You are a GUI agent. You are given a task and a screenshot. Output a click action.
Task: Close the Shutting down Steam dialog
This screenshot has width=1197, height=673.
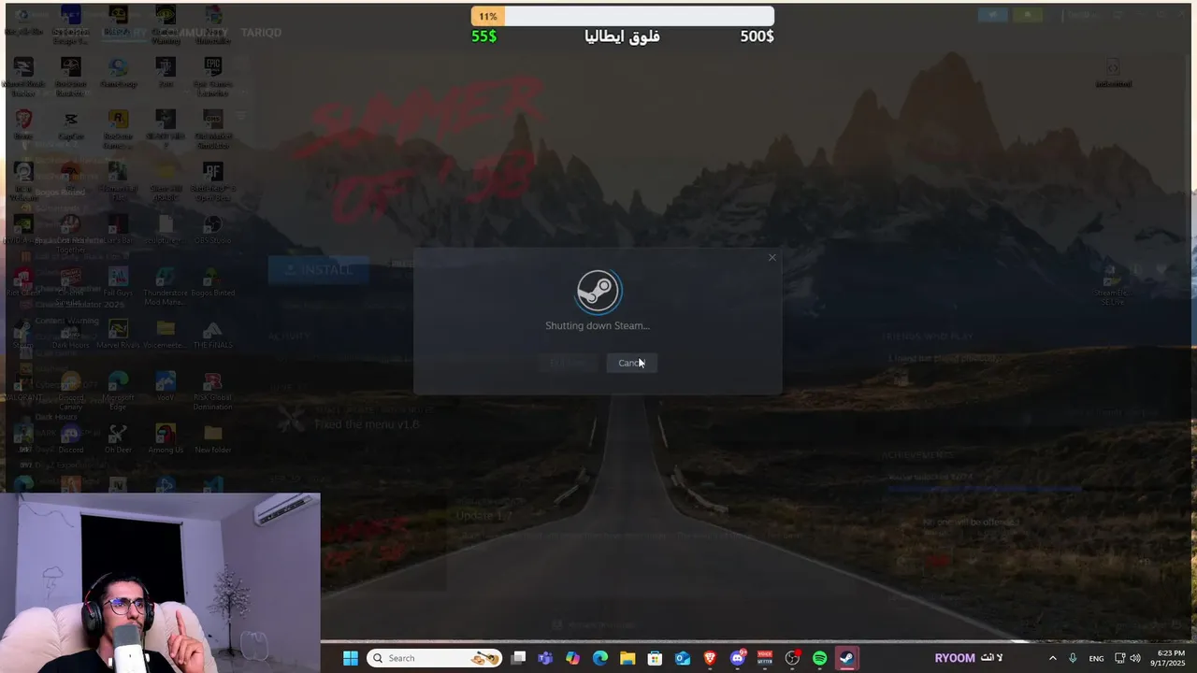click(772, 258)
